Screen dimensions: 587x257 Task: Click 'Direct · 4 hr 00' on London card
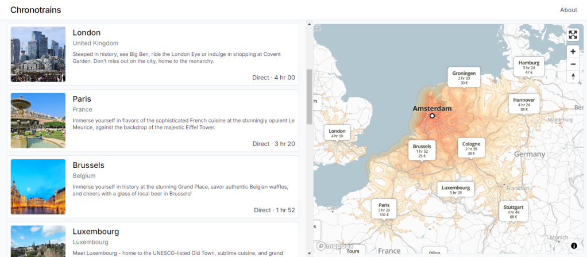[x=273, y=78]
